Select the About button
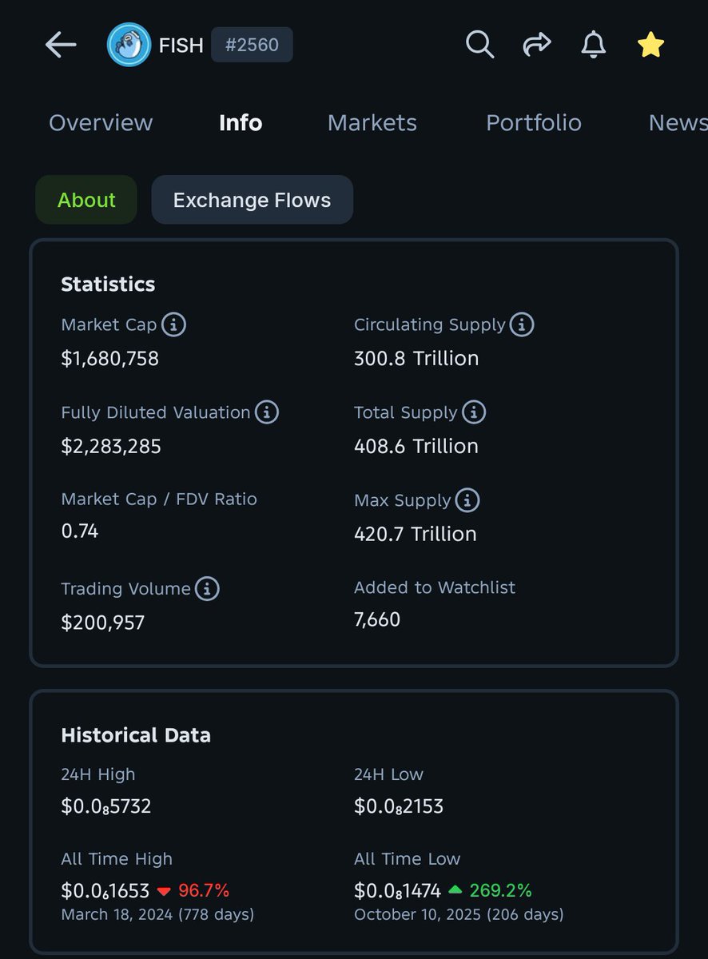This screenshot has height=959, width=708. click(x=86, y=200)
